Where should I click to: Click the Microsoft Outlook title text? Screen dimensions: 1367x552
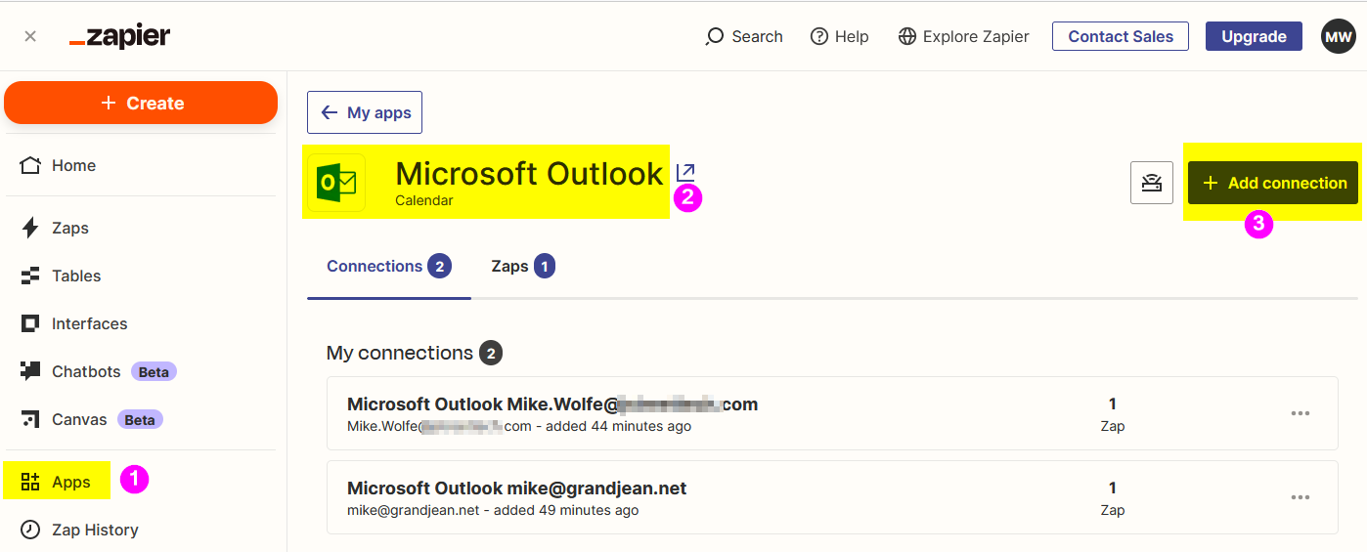[529, 173]
